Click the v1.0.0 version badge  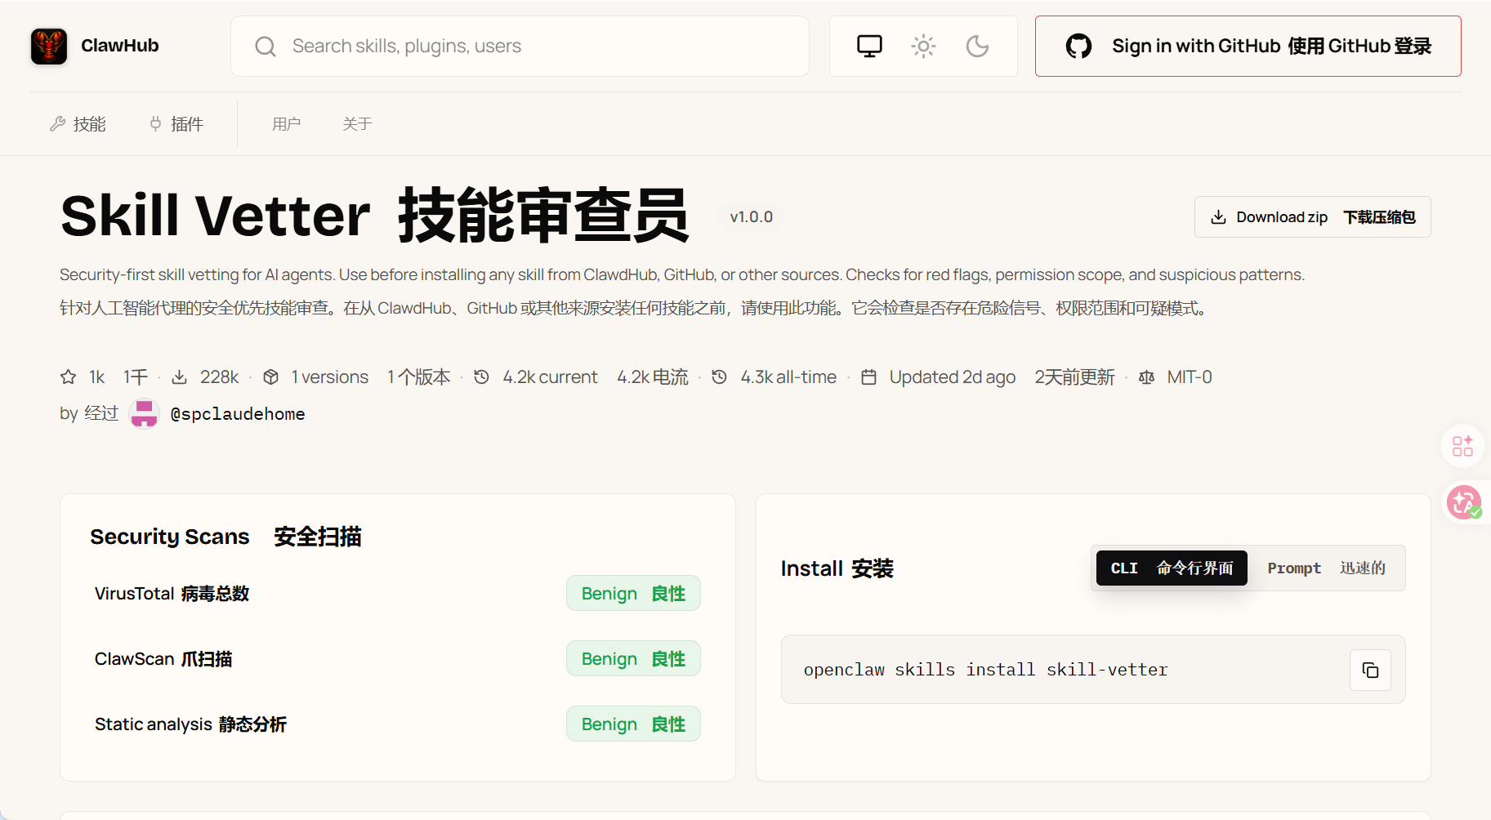[752, 217]
